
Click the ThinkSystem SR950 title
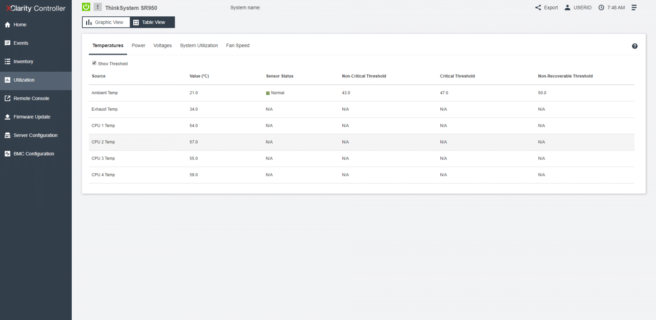(x=131, y=8)
